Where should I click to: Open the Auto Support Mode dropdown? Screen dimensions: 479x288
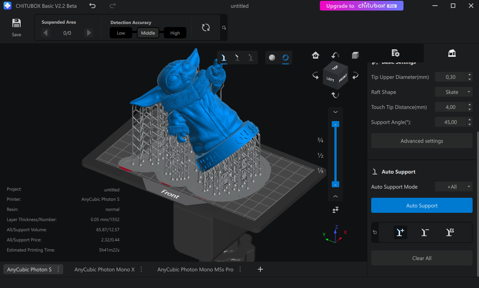[453, 187]
